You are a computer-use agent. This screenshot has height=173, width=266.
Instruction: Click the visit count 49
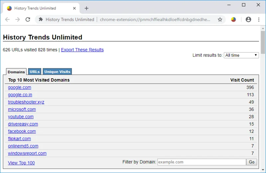click(x=251, y=102)
